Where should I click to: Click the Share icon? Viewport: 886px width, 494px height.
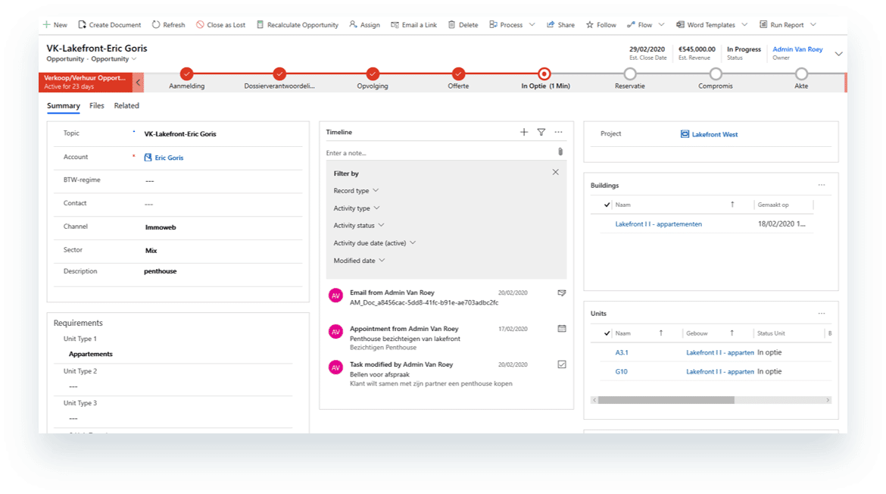click(x=551, y=25)
